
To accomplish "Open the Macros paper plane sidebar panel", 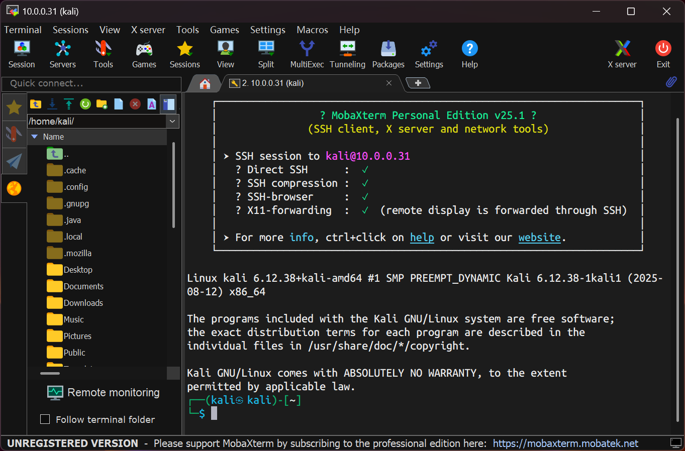I will (14, 161).
